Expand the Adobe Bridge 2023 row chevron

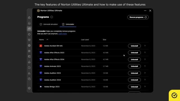point(145,86)
